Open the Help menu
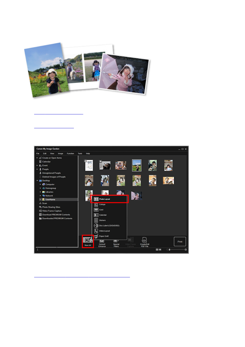The width and height of the screenshot is (245, 347). 88,154
